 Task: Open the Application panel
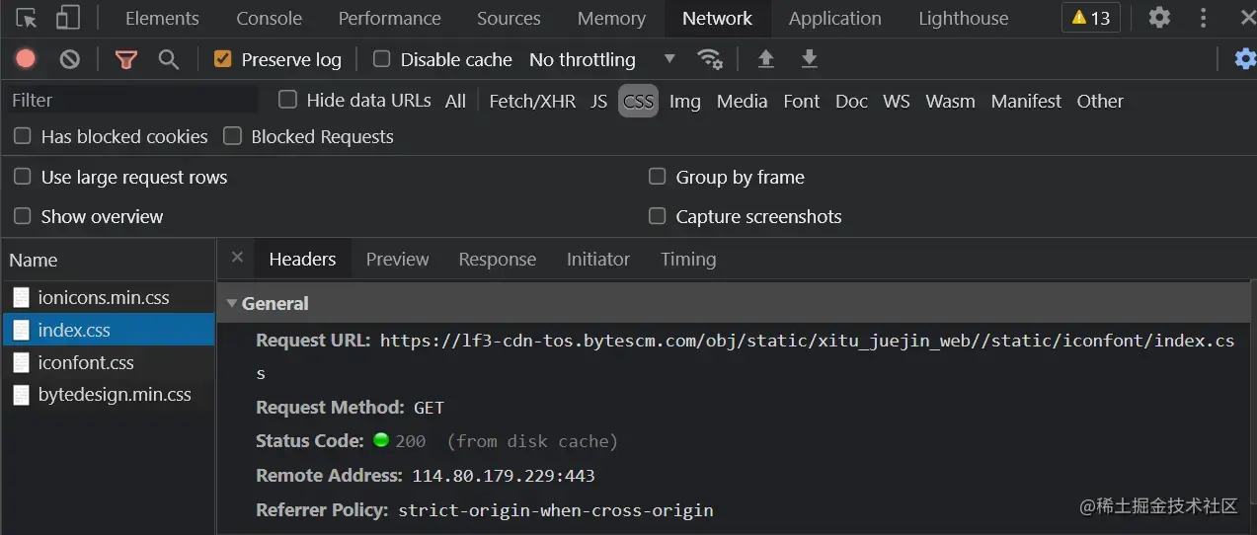[834, 18]
